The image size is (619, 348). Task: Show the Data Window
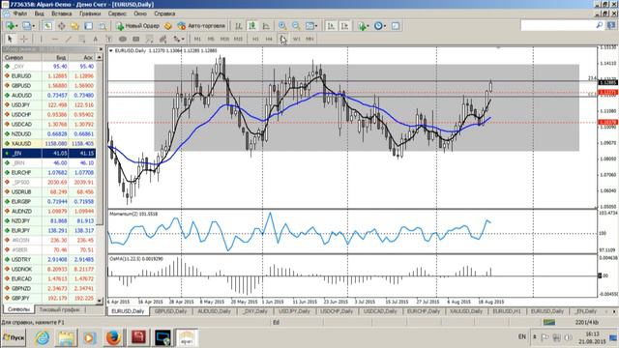click(x=61, y=26)
